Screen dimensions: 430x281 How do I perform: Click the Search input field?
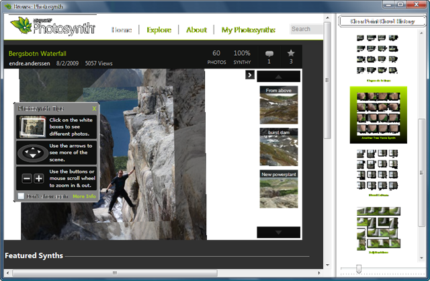[306, 29]
